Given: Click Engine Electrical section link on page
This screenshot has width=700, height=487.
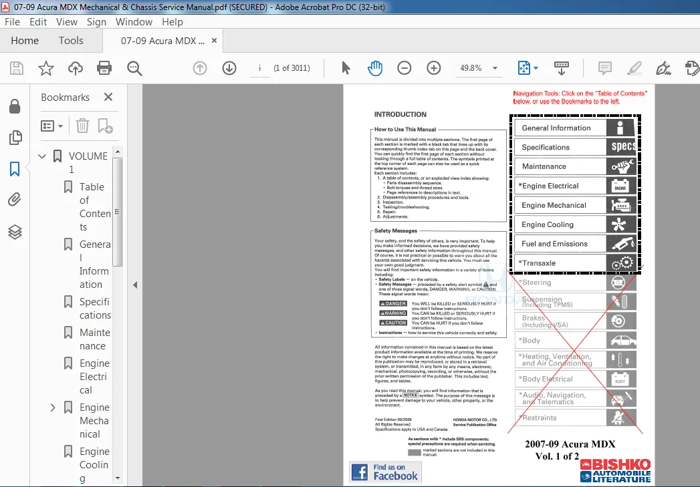Looking at the screenshot, I should [x=576, y=186].
